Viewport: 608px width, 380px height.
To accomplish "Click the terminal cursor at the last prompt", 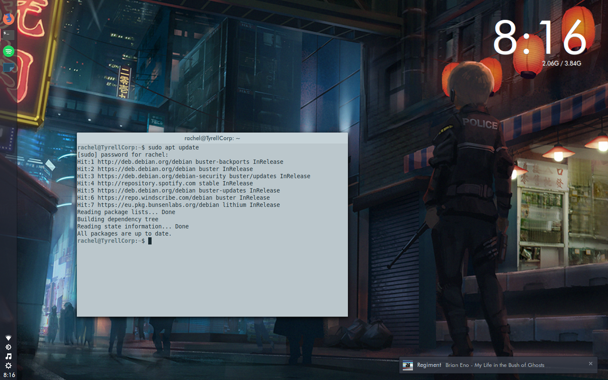I will point(150,241).
